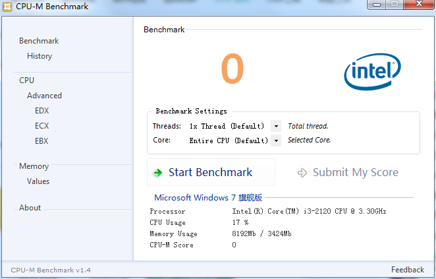This screenshot has width=436, height=279.
Task: Click the Intel logo
Action: pos(372,71)
